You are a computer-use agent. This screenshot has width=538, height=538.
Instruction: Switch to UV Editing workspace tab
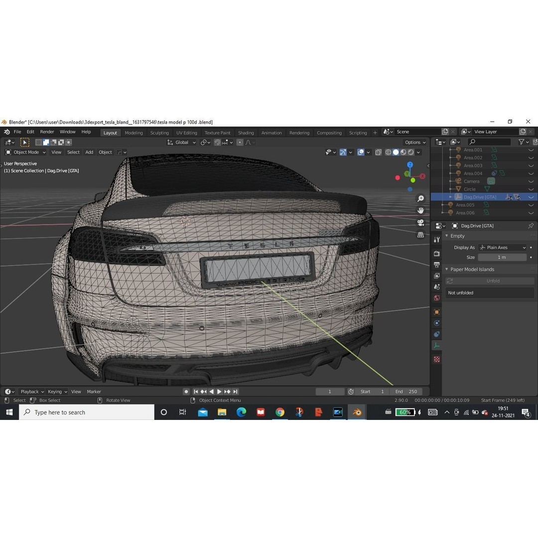pyautogui.click(x=187, y=133)
